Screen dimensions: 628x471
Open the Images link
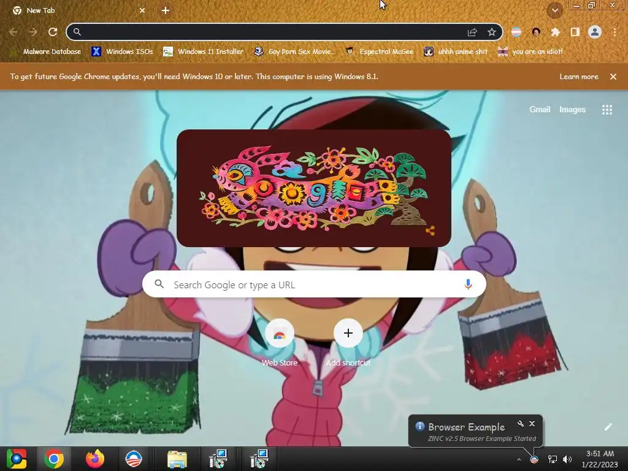tap(572, 109)
